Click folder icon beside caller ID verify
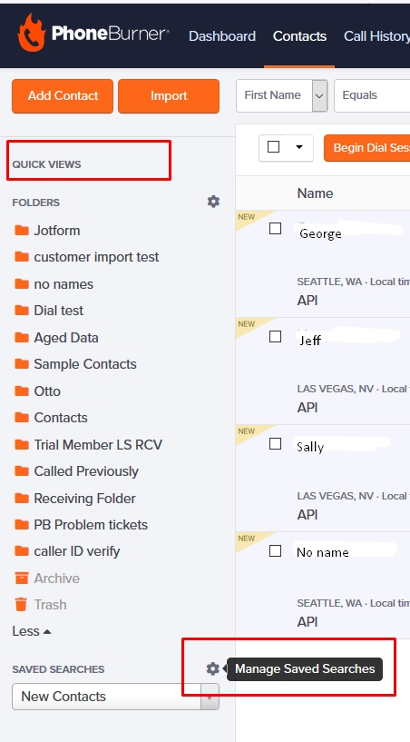This screenshot has width=410, height=742. pos(21,550)
